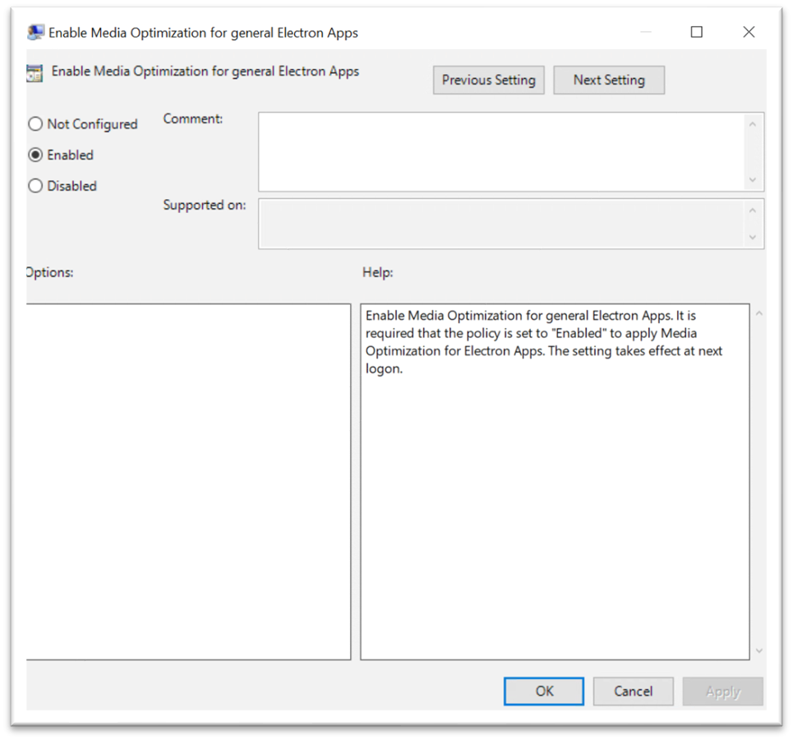The image size is (793, 740).
Task: Click the Apply button
Action: 722,691
